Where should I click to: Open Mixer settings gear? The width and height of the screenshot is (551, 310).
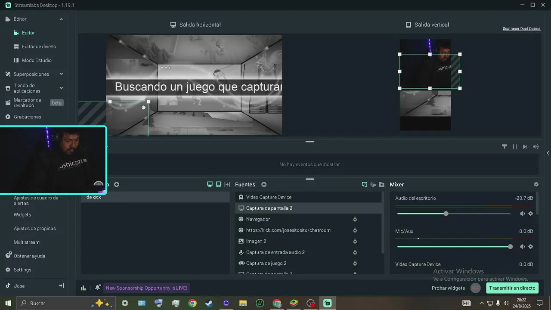[x=536, y=184]
